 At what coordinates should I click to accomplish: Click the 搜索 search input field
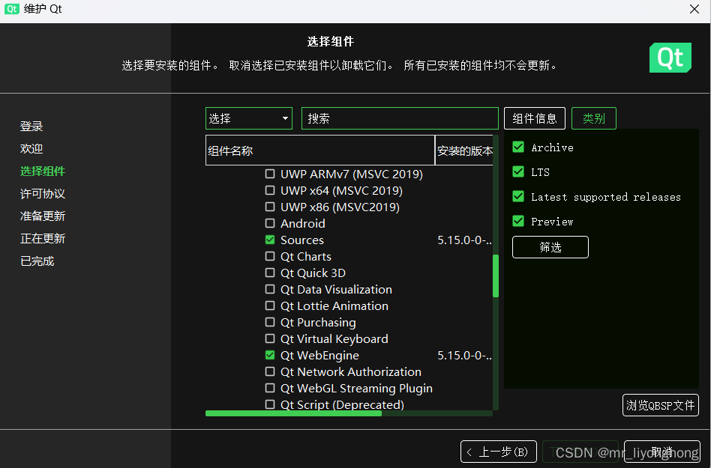[400, 118]
